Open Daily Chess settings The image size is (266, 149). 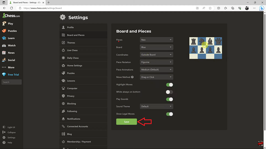click(x=83, y=58)
